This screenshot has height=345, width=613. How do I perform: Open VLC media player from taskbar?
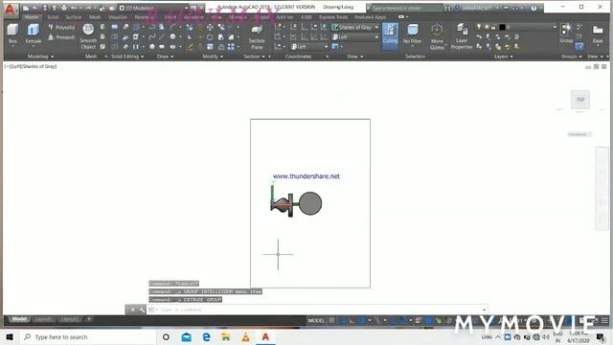(x=245, y=336)
